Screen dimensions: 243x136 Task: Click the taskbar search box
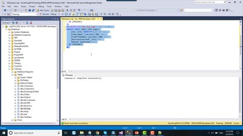(x=35, y=133)
